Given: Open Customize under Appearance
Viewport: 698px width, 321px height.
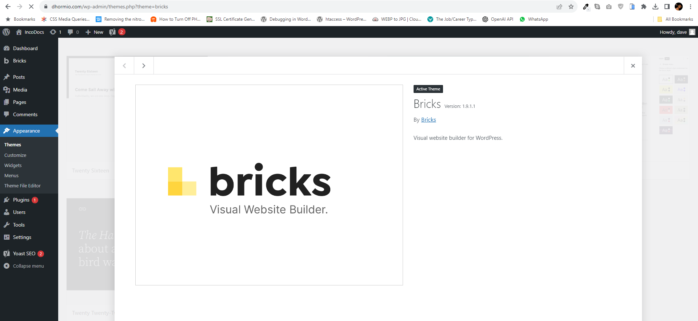Looking at the screenshot, I should pyautogui.click(x=15, y=155).
